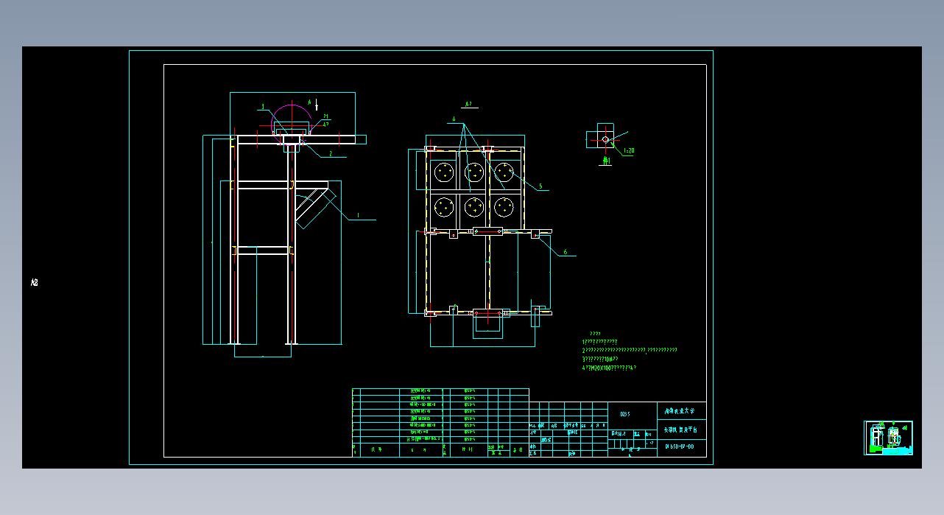Click the angled brace in the side view
Image resolution: width=944 pixels, height=515 pixels.
click(314, 209)
